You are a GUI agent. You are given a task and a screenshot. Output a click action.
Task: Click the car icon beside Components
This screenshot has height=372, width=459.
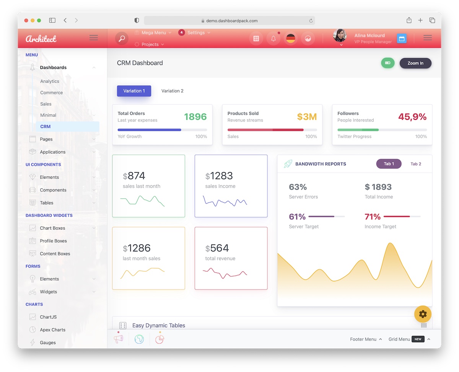[33, 190]
